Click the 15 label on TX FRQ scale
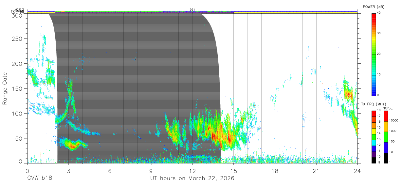This screenshot has height=185, width=402. tap(379, 128)
